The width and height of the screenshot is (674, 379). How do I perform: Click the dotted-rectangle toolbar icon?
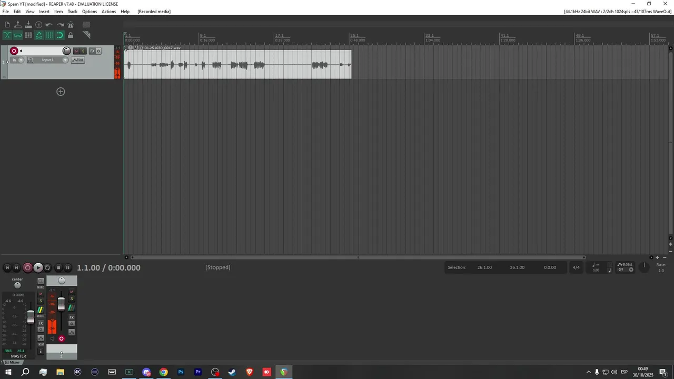pos(86,25)
